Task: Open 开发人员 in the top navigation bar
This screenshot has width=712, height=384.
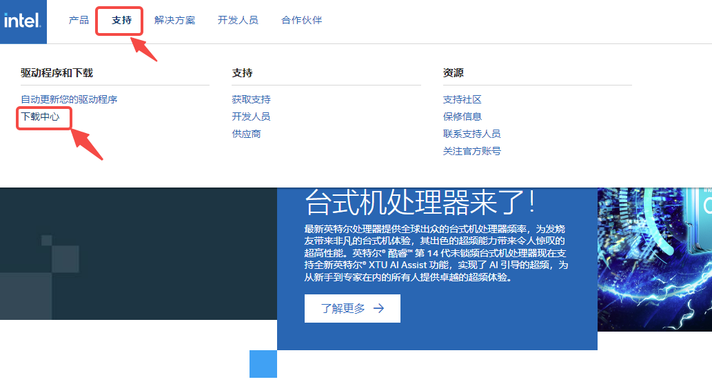Action: click(238, 21)
